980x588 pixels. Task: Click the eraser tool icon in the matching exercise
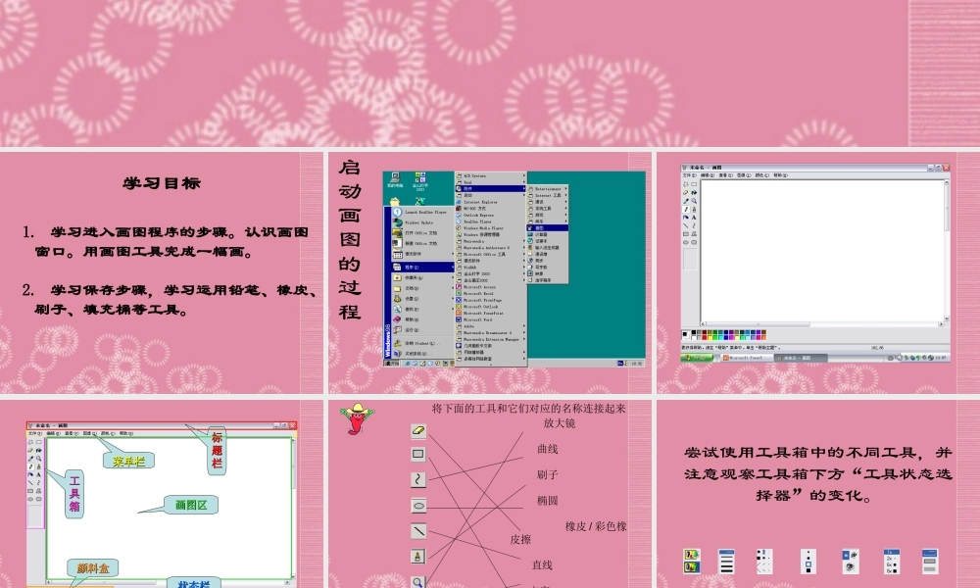(x=418, y=430)
